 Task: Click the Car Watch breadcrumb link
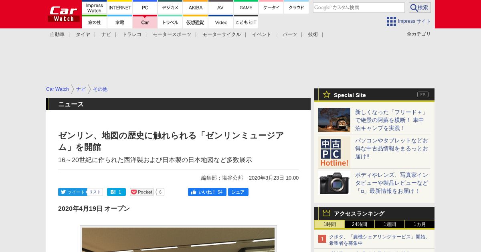[x=57, y=89]
